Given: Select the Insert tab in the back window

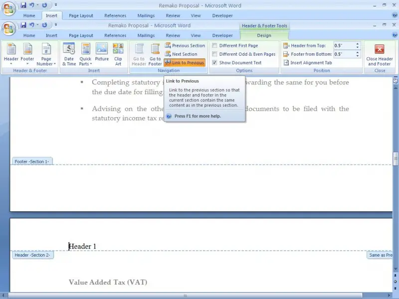Looking at the screenshot, I should pyautogui.click(x=51, y=15).
